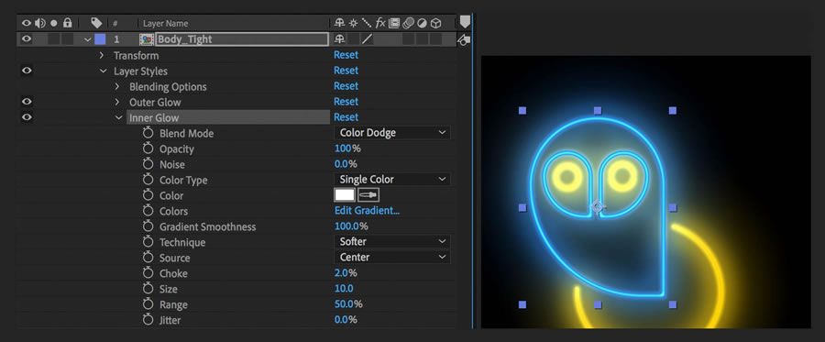Toggle stopwatch for Color property

pos(148,195)
